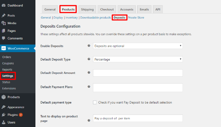Open Settings in WooCommerce submenu

click(8, 76)
